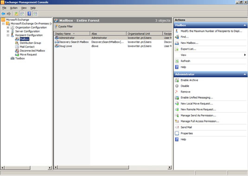The height and width of the screenshot is (176, 248).
Task: Click the Manage Full Access Permission icon
Action: [177, 121]
